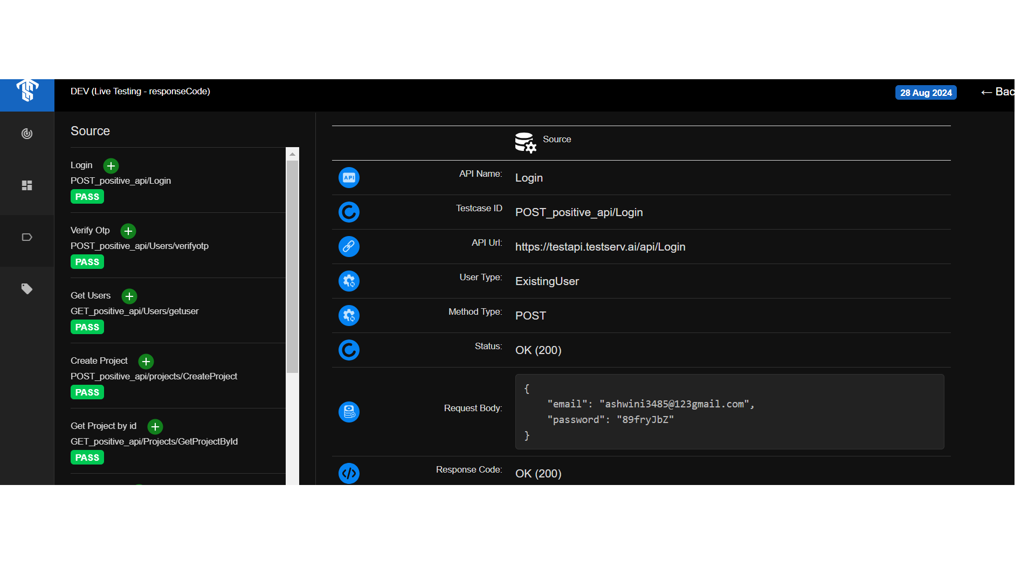Click the gear icon beside User Type

pyautogui.click(x=349, y=281)
